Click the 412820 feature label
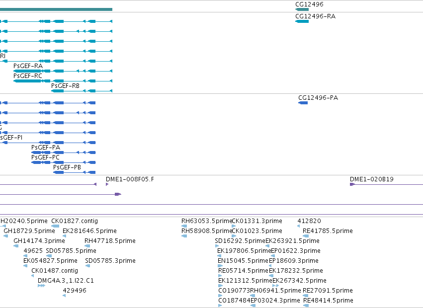 click(x=309, y=221)
